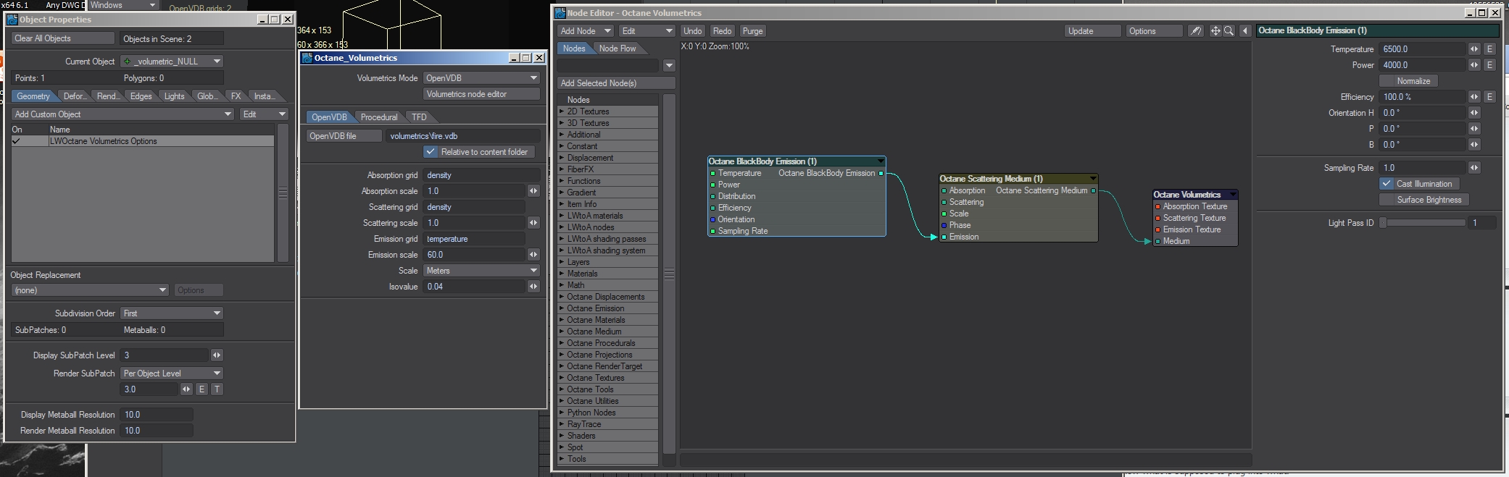Click Display SubPatch Level spinner arrows
1509x477 pixels.
pos(217,355)
